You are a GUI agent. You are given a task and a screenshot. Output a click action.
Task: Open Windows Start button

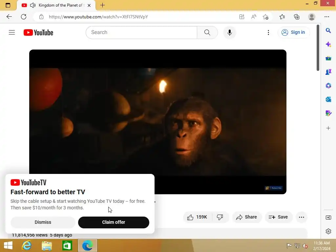coord(8,245)
